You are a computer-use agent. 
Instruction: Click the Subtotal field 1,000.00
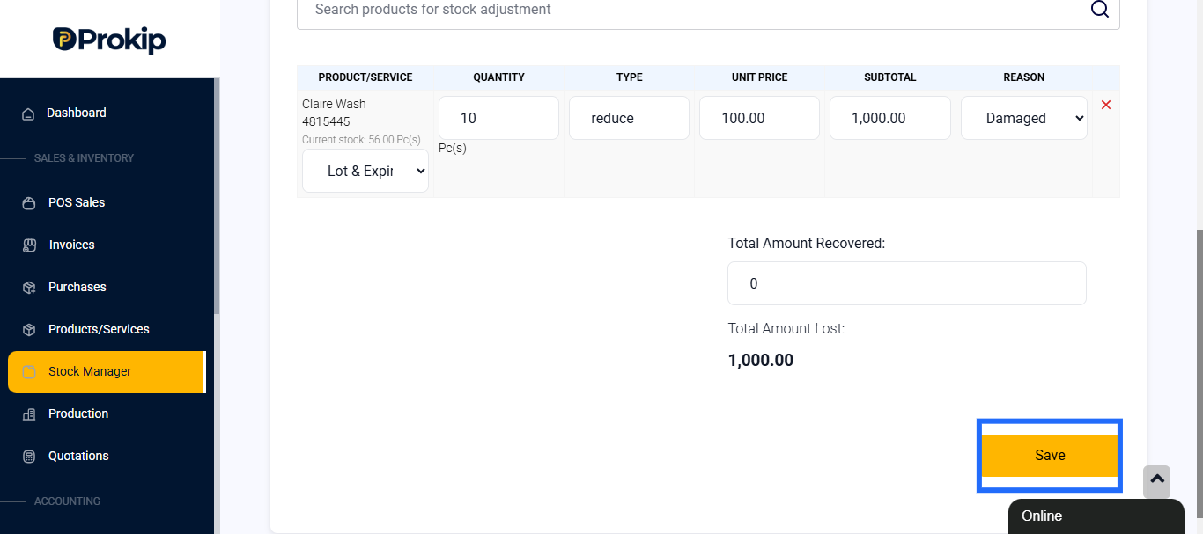(x=890, y=118)
